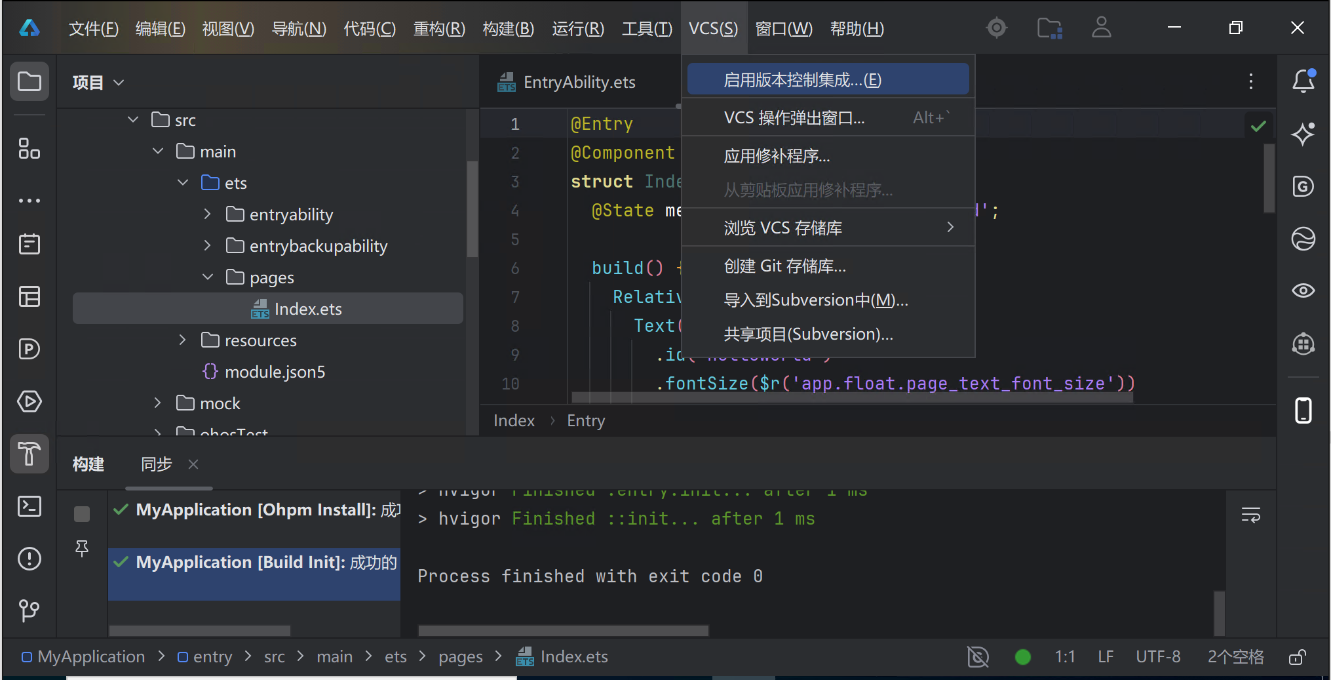Expand the entrybackupability folder
This screenshot has width=1331, height=680.
(x=208, y=245)
